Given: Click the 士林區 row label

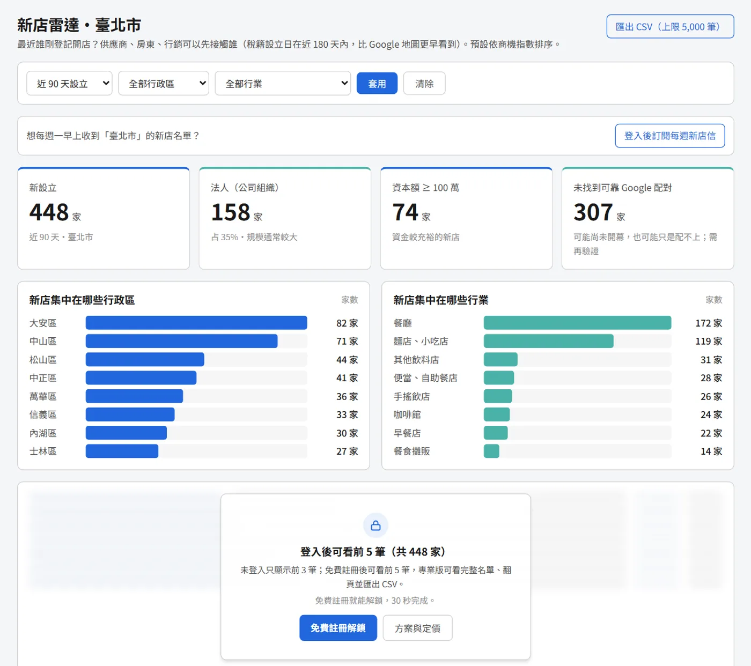Looking at the screenshot, I should (43, 451).
